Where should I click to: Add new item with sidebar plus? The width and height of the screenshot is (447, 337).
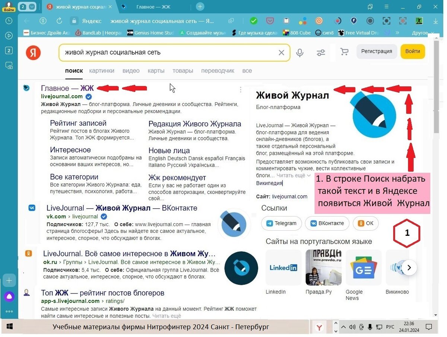[x=9, y=280]
